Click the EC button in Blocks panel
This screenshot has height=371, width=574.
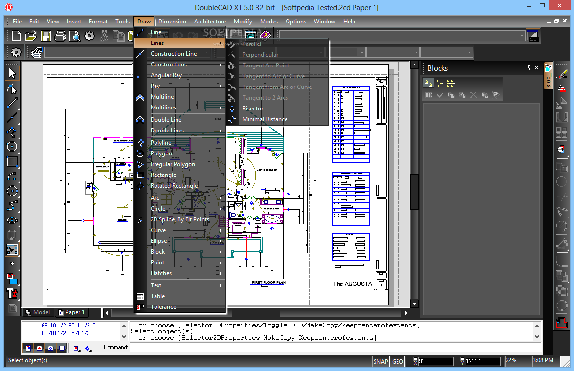429,95
